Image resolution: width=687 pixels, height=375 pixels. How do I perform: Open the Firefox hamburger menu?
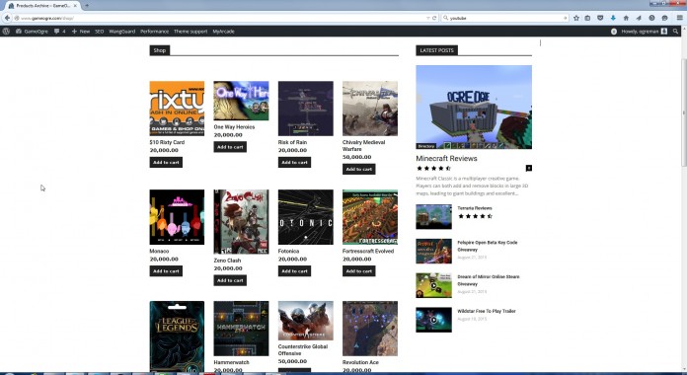pyautogui.click(x=679, y=18)
